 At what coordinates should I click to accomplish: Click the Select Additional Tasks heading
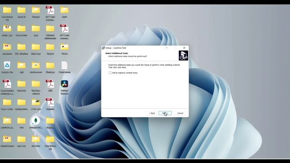coord(116,53)
